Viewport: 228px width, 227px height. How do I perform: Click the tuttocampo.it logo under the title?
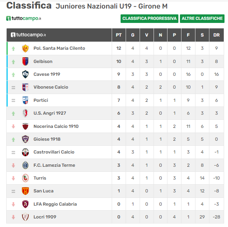(24, 18)
